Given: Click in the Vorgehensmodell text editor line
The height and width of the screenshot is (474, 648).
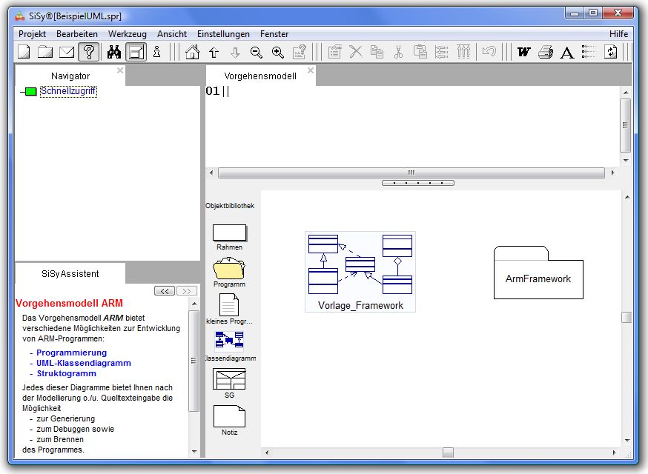Looking at the screenshot, I should point(412,91).
